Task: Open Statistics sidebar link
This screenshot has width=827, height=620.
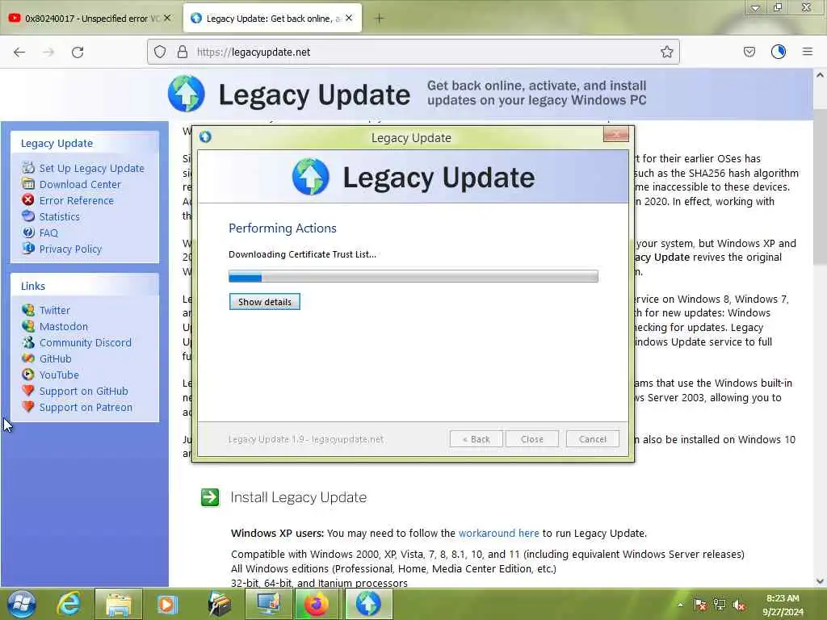Action: [x=59, y=216]
